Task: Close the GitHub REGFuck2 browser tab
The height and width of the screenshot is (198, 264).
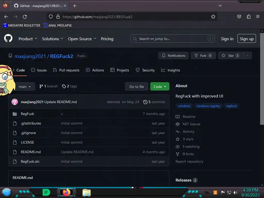Action: pyautogui.click(x=65, y=6)
